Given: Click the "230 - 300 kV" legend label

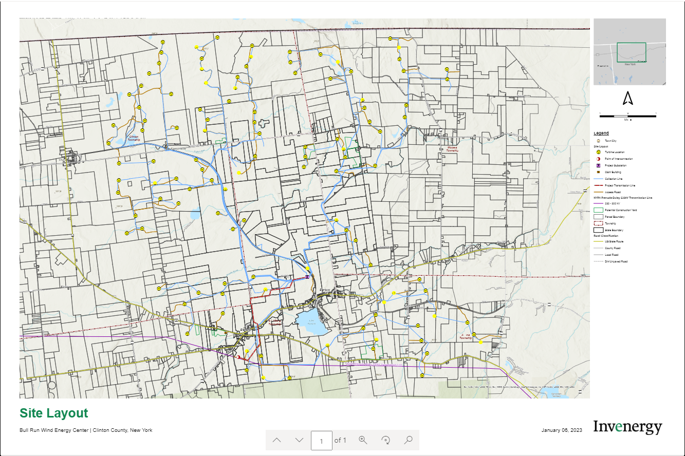Looking at the screenshot, I should coord(612,204).
